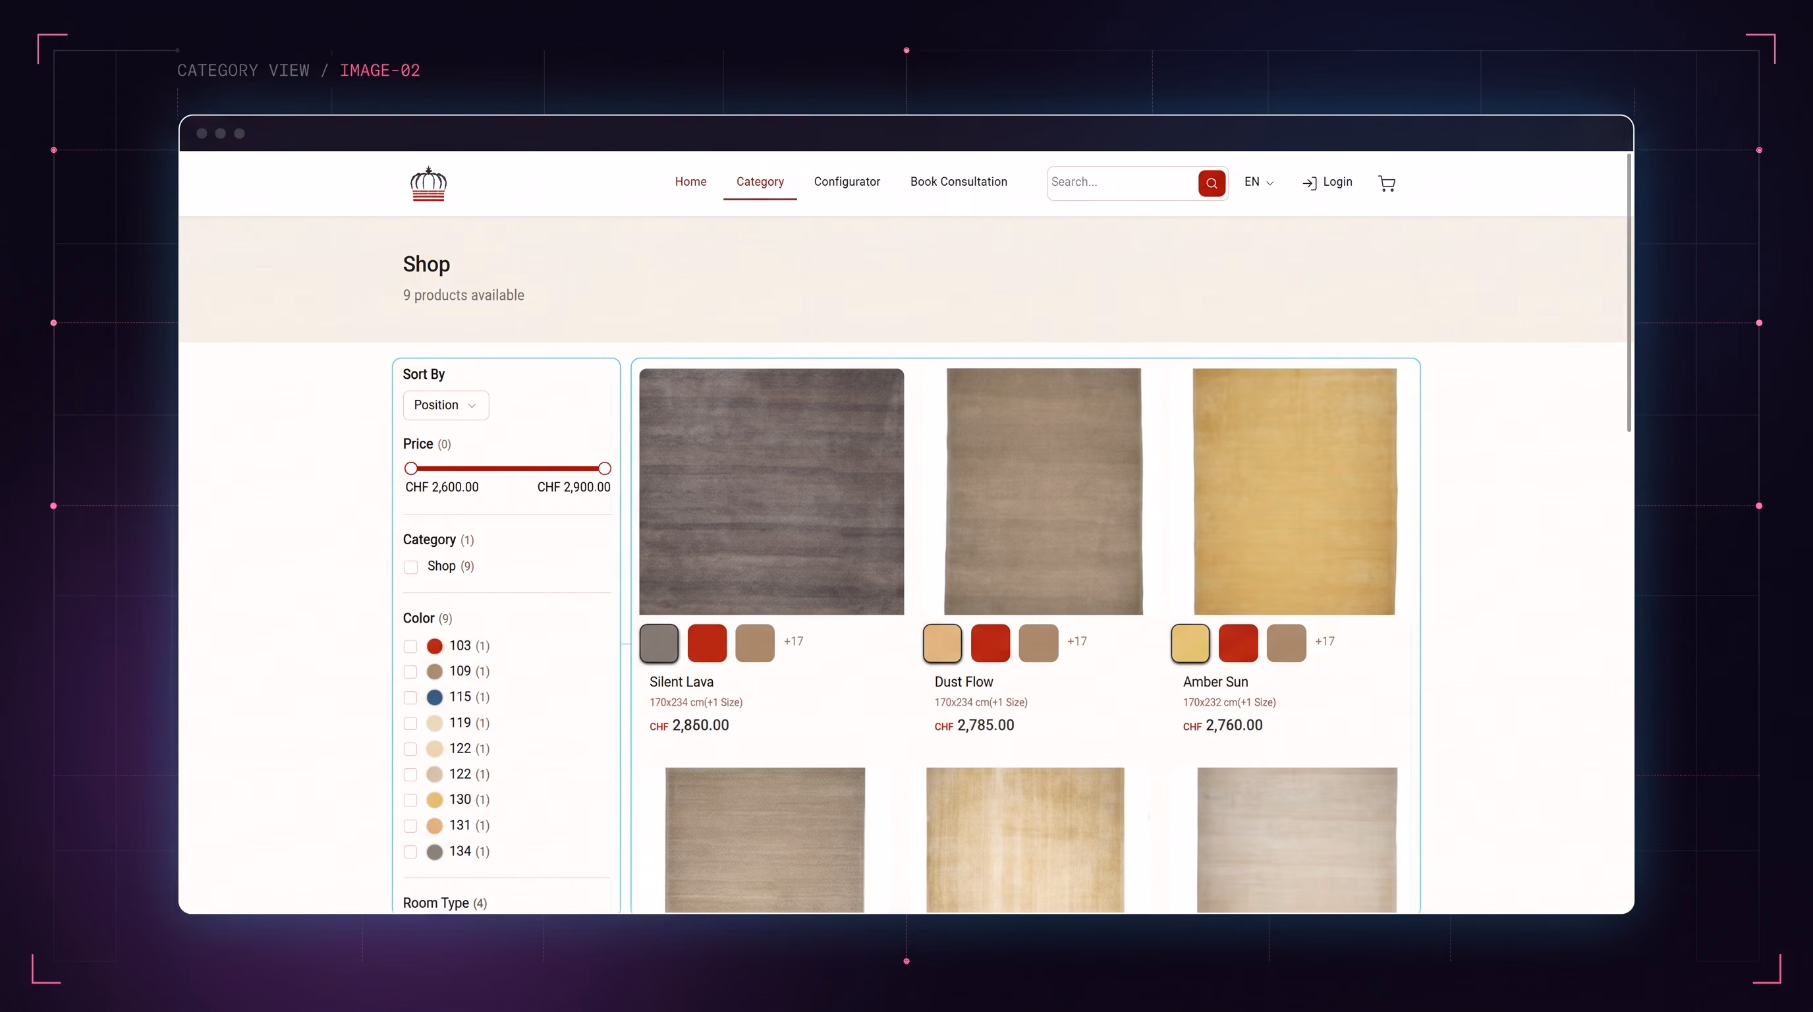Viewport: 1813px width, 1012px height.
Task: Open the Position sort dropdown
Action: [445, 405]
